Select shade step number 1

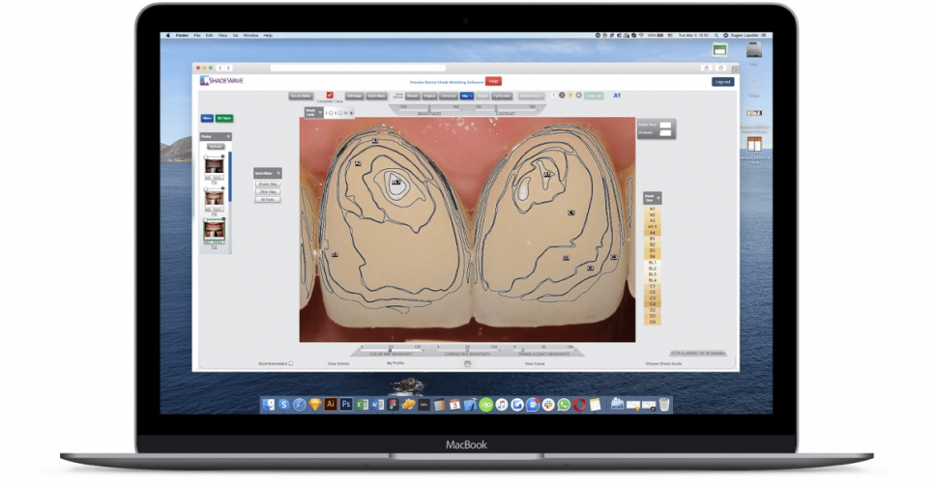(x=553, y=96)
